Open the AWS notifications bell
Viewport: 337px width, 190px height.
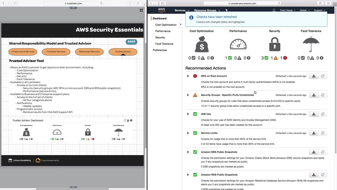[274, 10]
